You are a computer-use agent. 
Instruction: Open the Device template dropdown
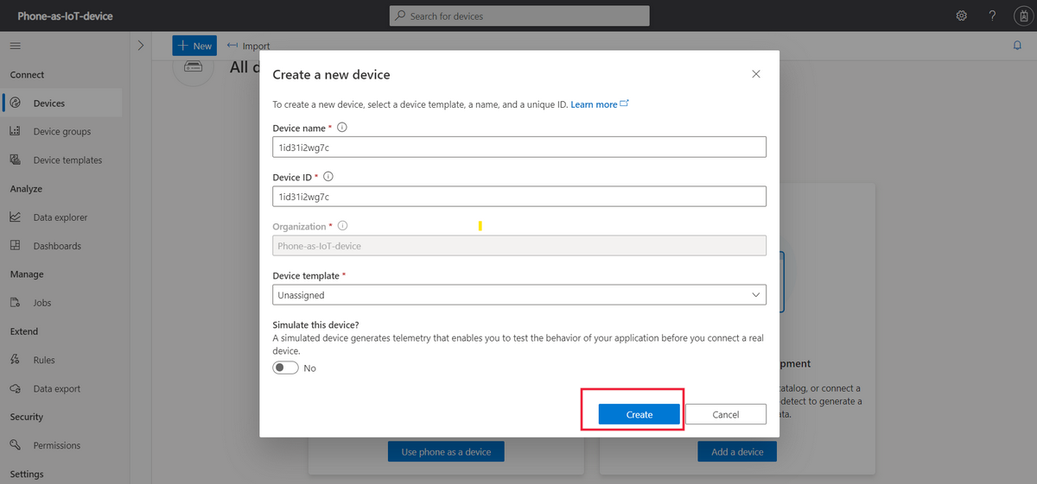(519, 295)
